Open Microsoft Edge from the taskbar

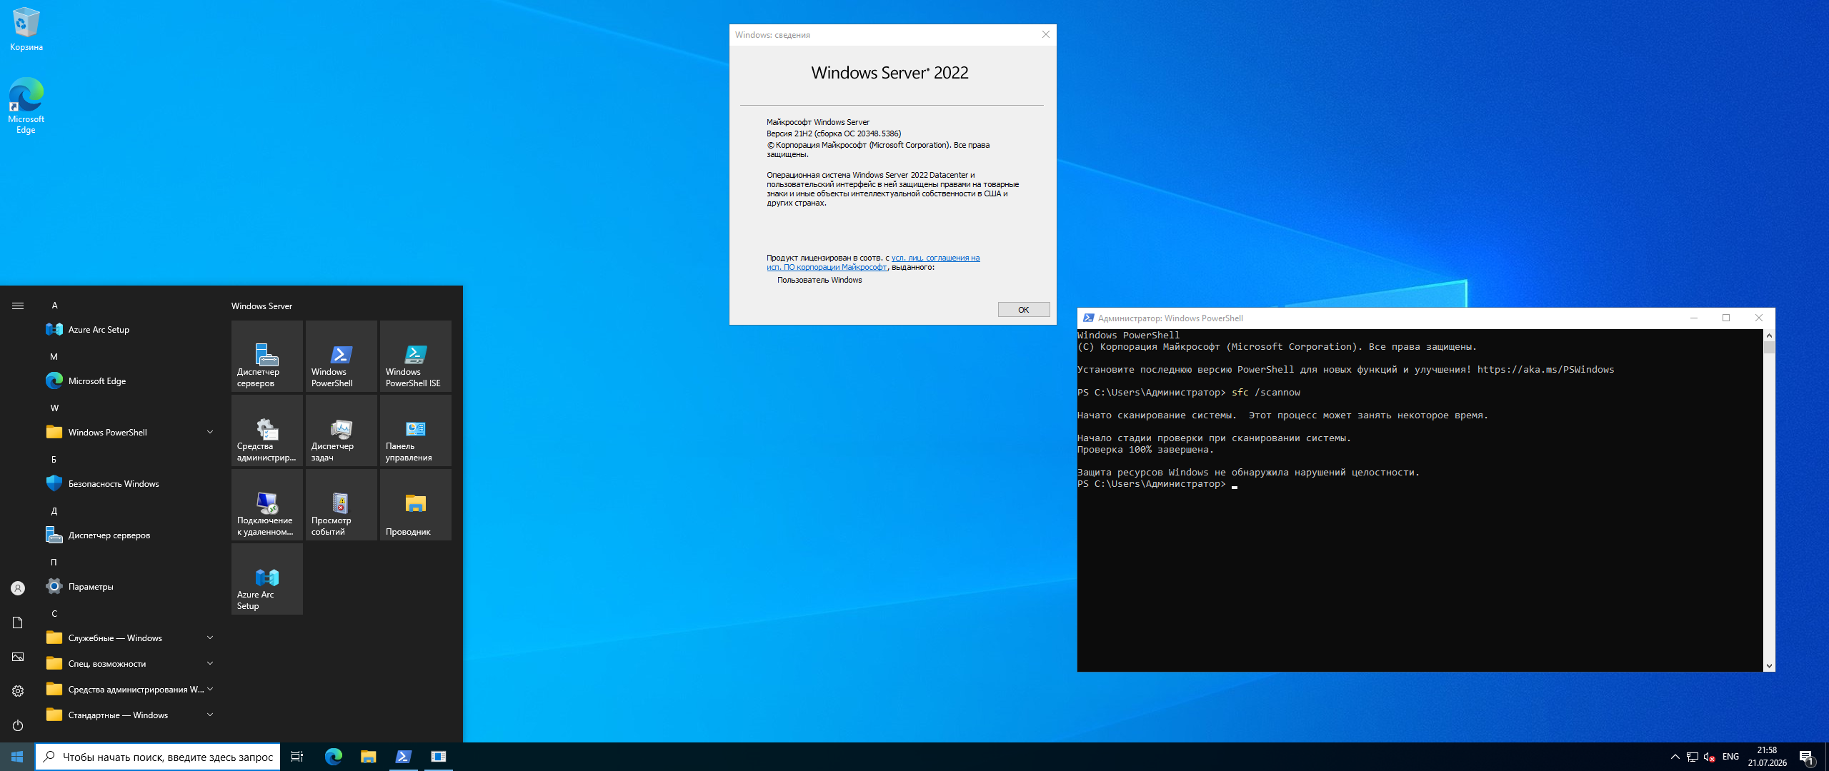(x=333, y=757)
